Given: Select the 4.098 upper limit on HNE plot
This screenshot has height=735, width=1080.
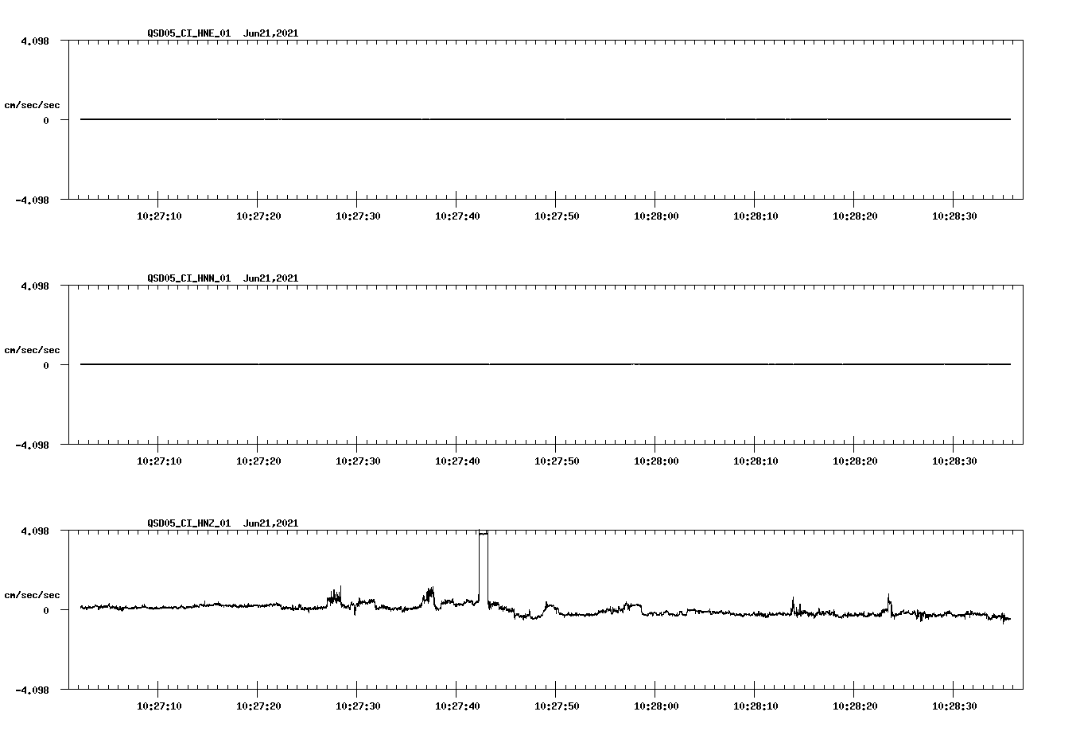Looking at the screenshot, I should 35,41.
